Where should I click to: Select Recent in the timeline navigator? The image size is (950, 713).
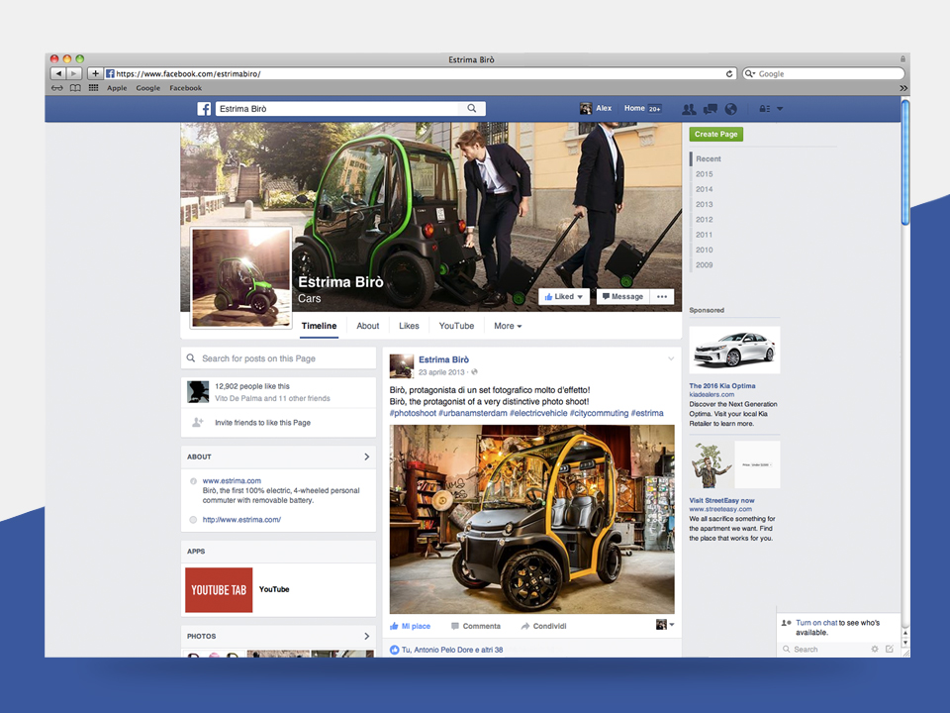709,158
